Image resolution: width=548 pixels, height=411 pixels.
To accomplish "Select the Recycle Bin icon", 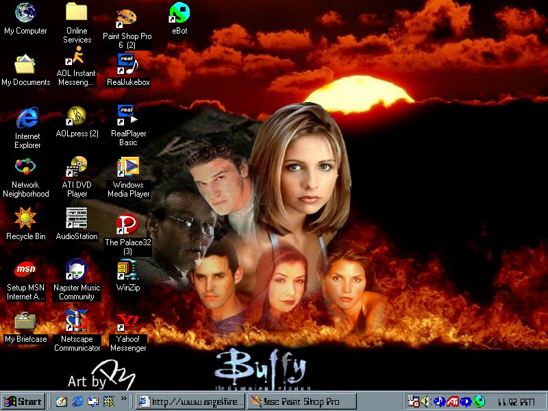I will [25, 218].
